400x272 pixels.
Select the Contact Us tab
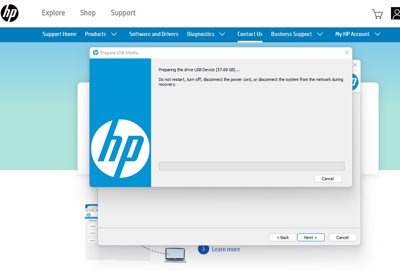[250, 34]
